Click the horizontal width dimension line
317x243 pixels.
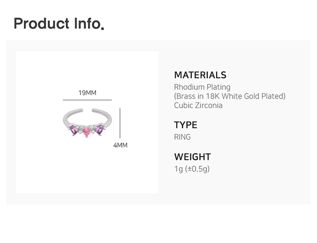(x=87, y=100)
